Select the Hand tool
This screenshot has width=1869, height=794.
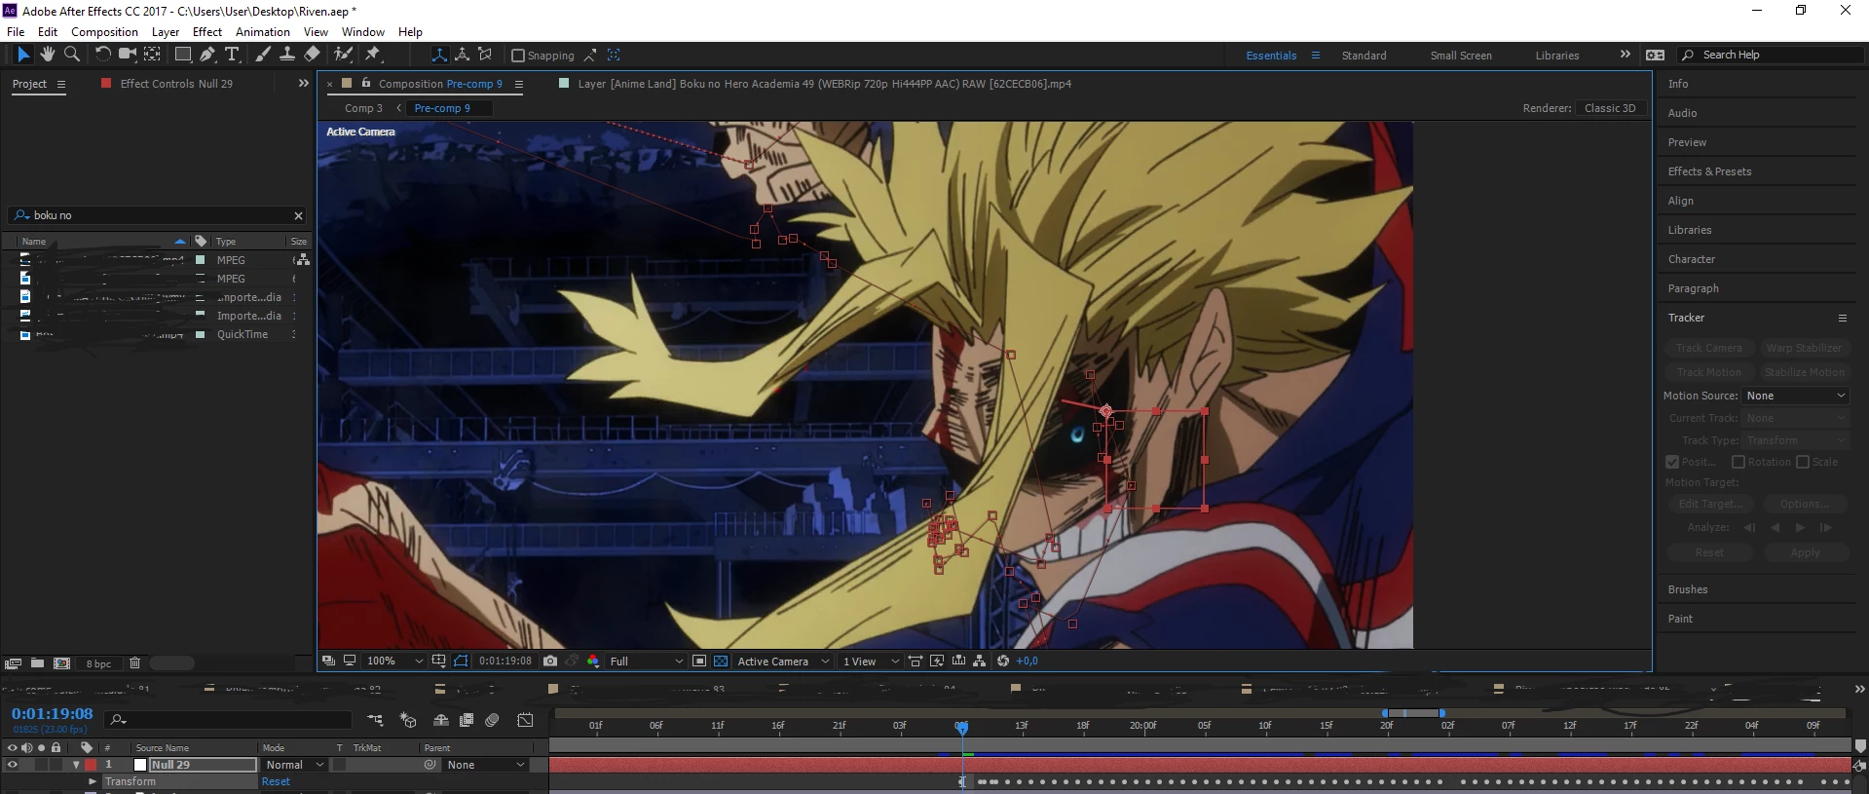tap(48, 55)
